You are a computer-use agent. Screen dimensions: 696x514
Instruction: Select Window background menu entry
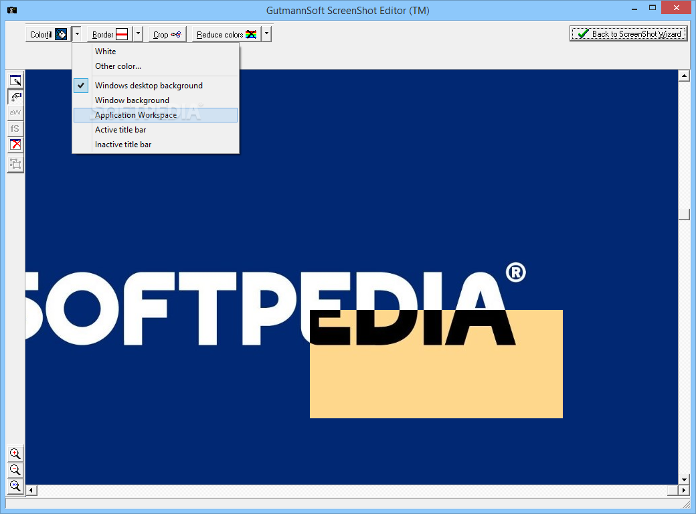[x=155, y=100]
